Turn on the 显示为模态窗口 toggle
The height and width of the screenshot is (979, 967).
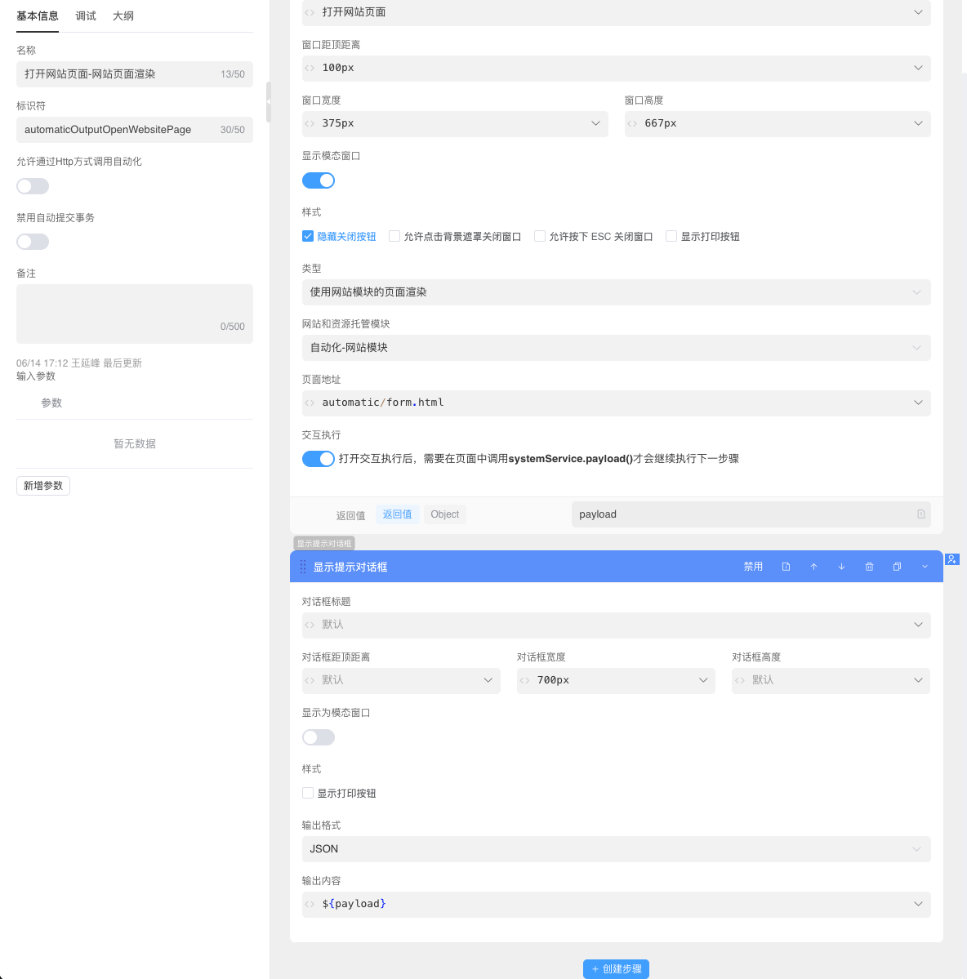(x=319, y=737)
